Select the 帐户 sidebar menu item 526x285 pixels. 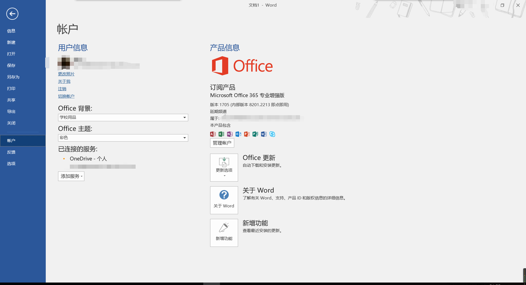point(23,141)
